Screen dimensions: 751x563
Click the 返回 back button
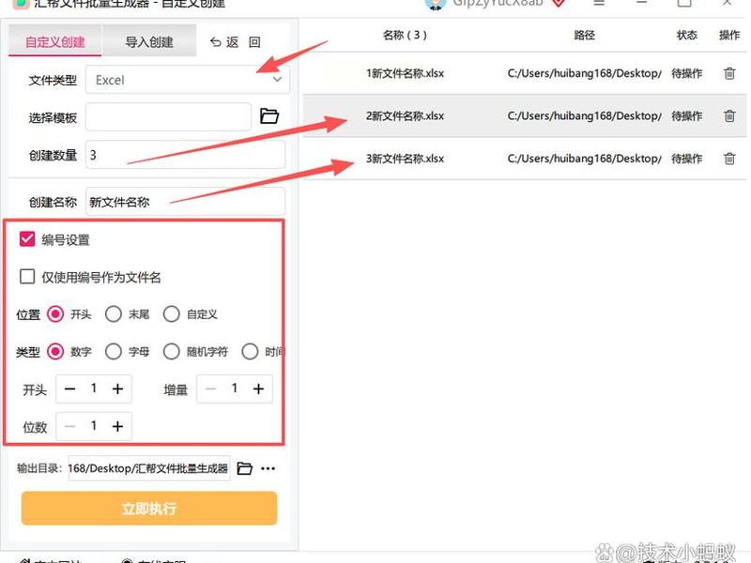point(235,42)
